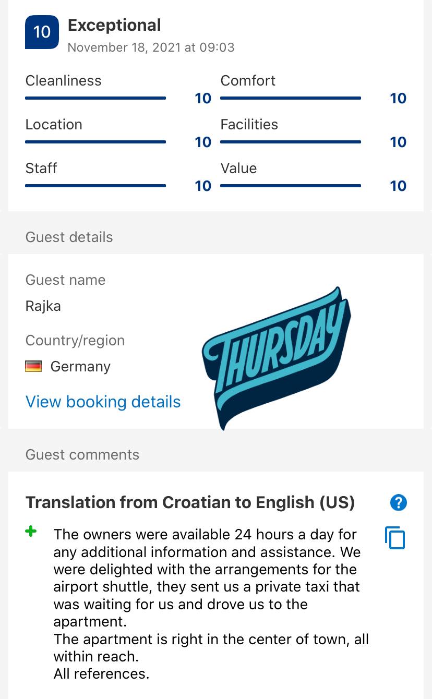This screenshot has height=699, width=432.
Task: Tap the Location rating bar
Action: point(95,142)
